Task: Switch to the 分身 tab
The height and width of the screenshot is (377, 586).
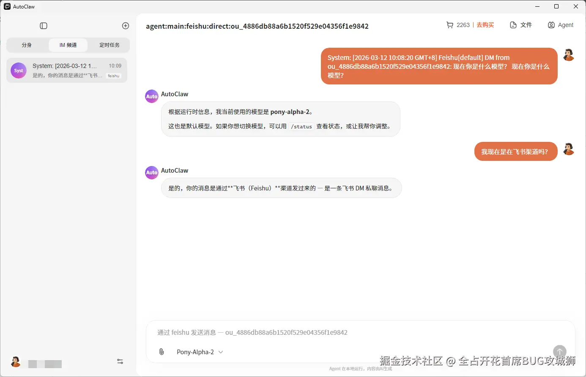Action: tap(26, 45)
